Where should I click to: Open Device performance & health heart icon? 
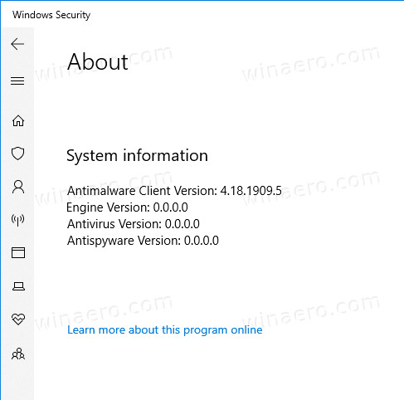pos(18,319)
